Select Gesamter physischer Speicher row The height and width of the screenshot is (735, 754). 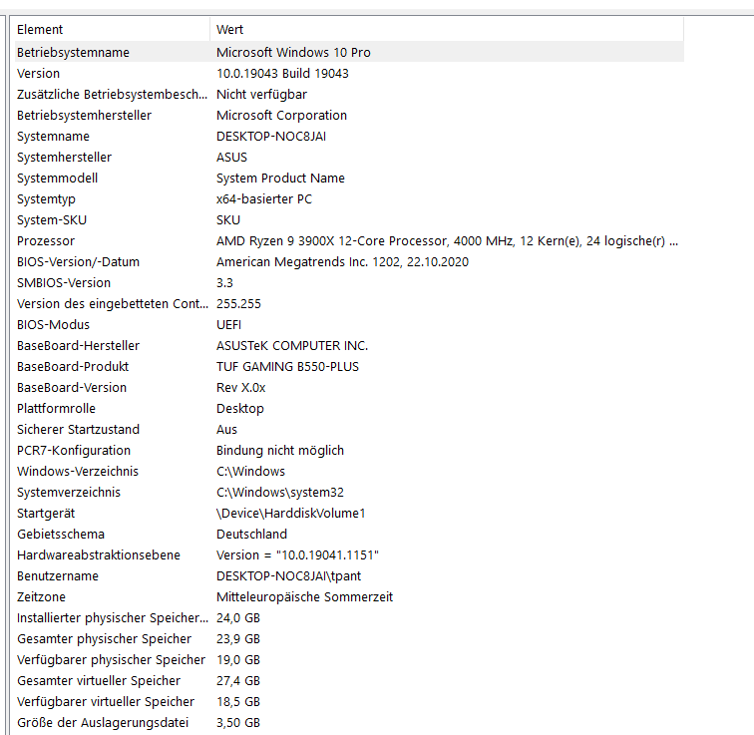[349, 639]
